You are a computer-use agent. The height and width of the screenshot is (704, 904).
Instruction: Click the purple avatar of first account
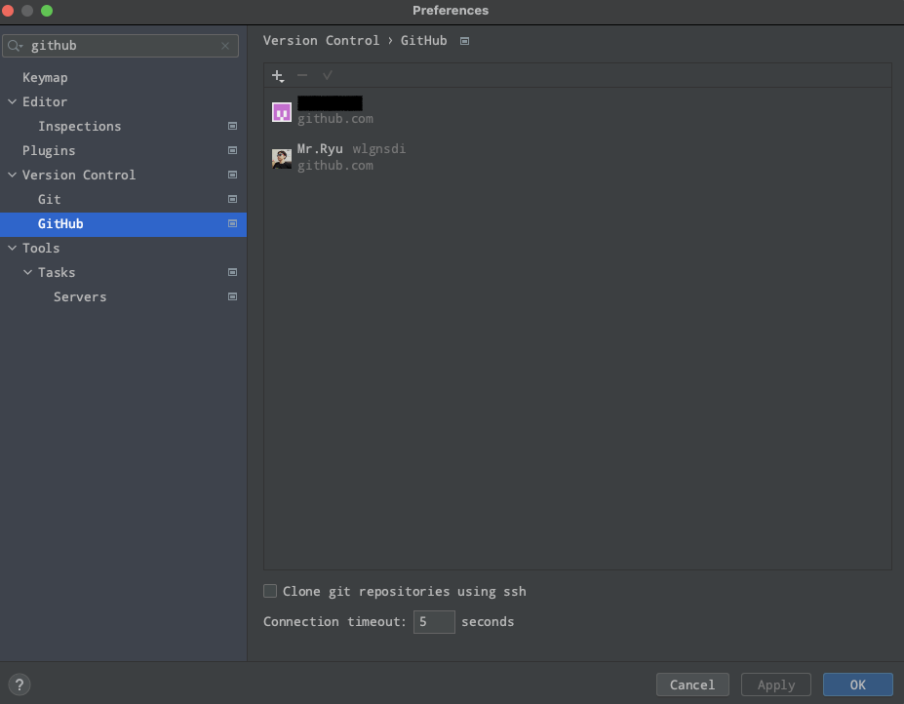[282, 112]
